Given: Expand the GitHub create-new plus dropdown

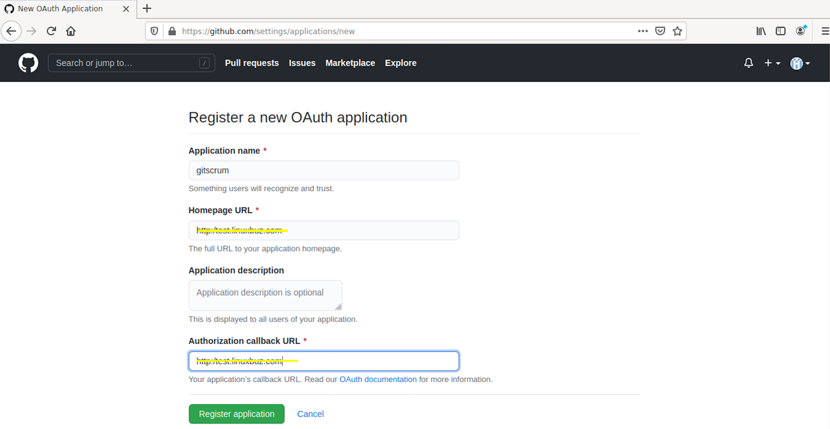Looking at the screenshot, I should click(x=772, y=63).
